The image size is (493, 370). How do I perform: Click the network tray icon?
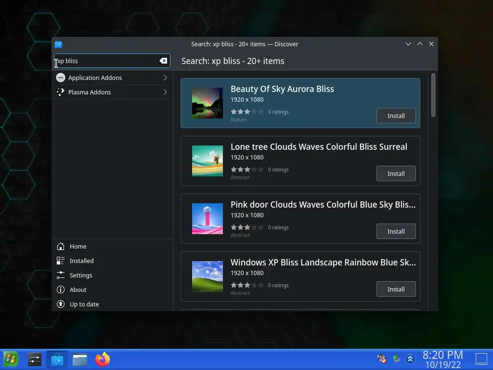point(396,358)
